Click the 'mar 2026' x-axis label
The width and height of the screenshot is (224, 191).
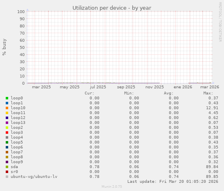pyautogui.click(x=210, y=87)
